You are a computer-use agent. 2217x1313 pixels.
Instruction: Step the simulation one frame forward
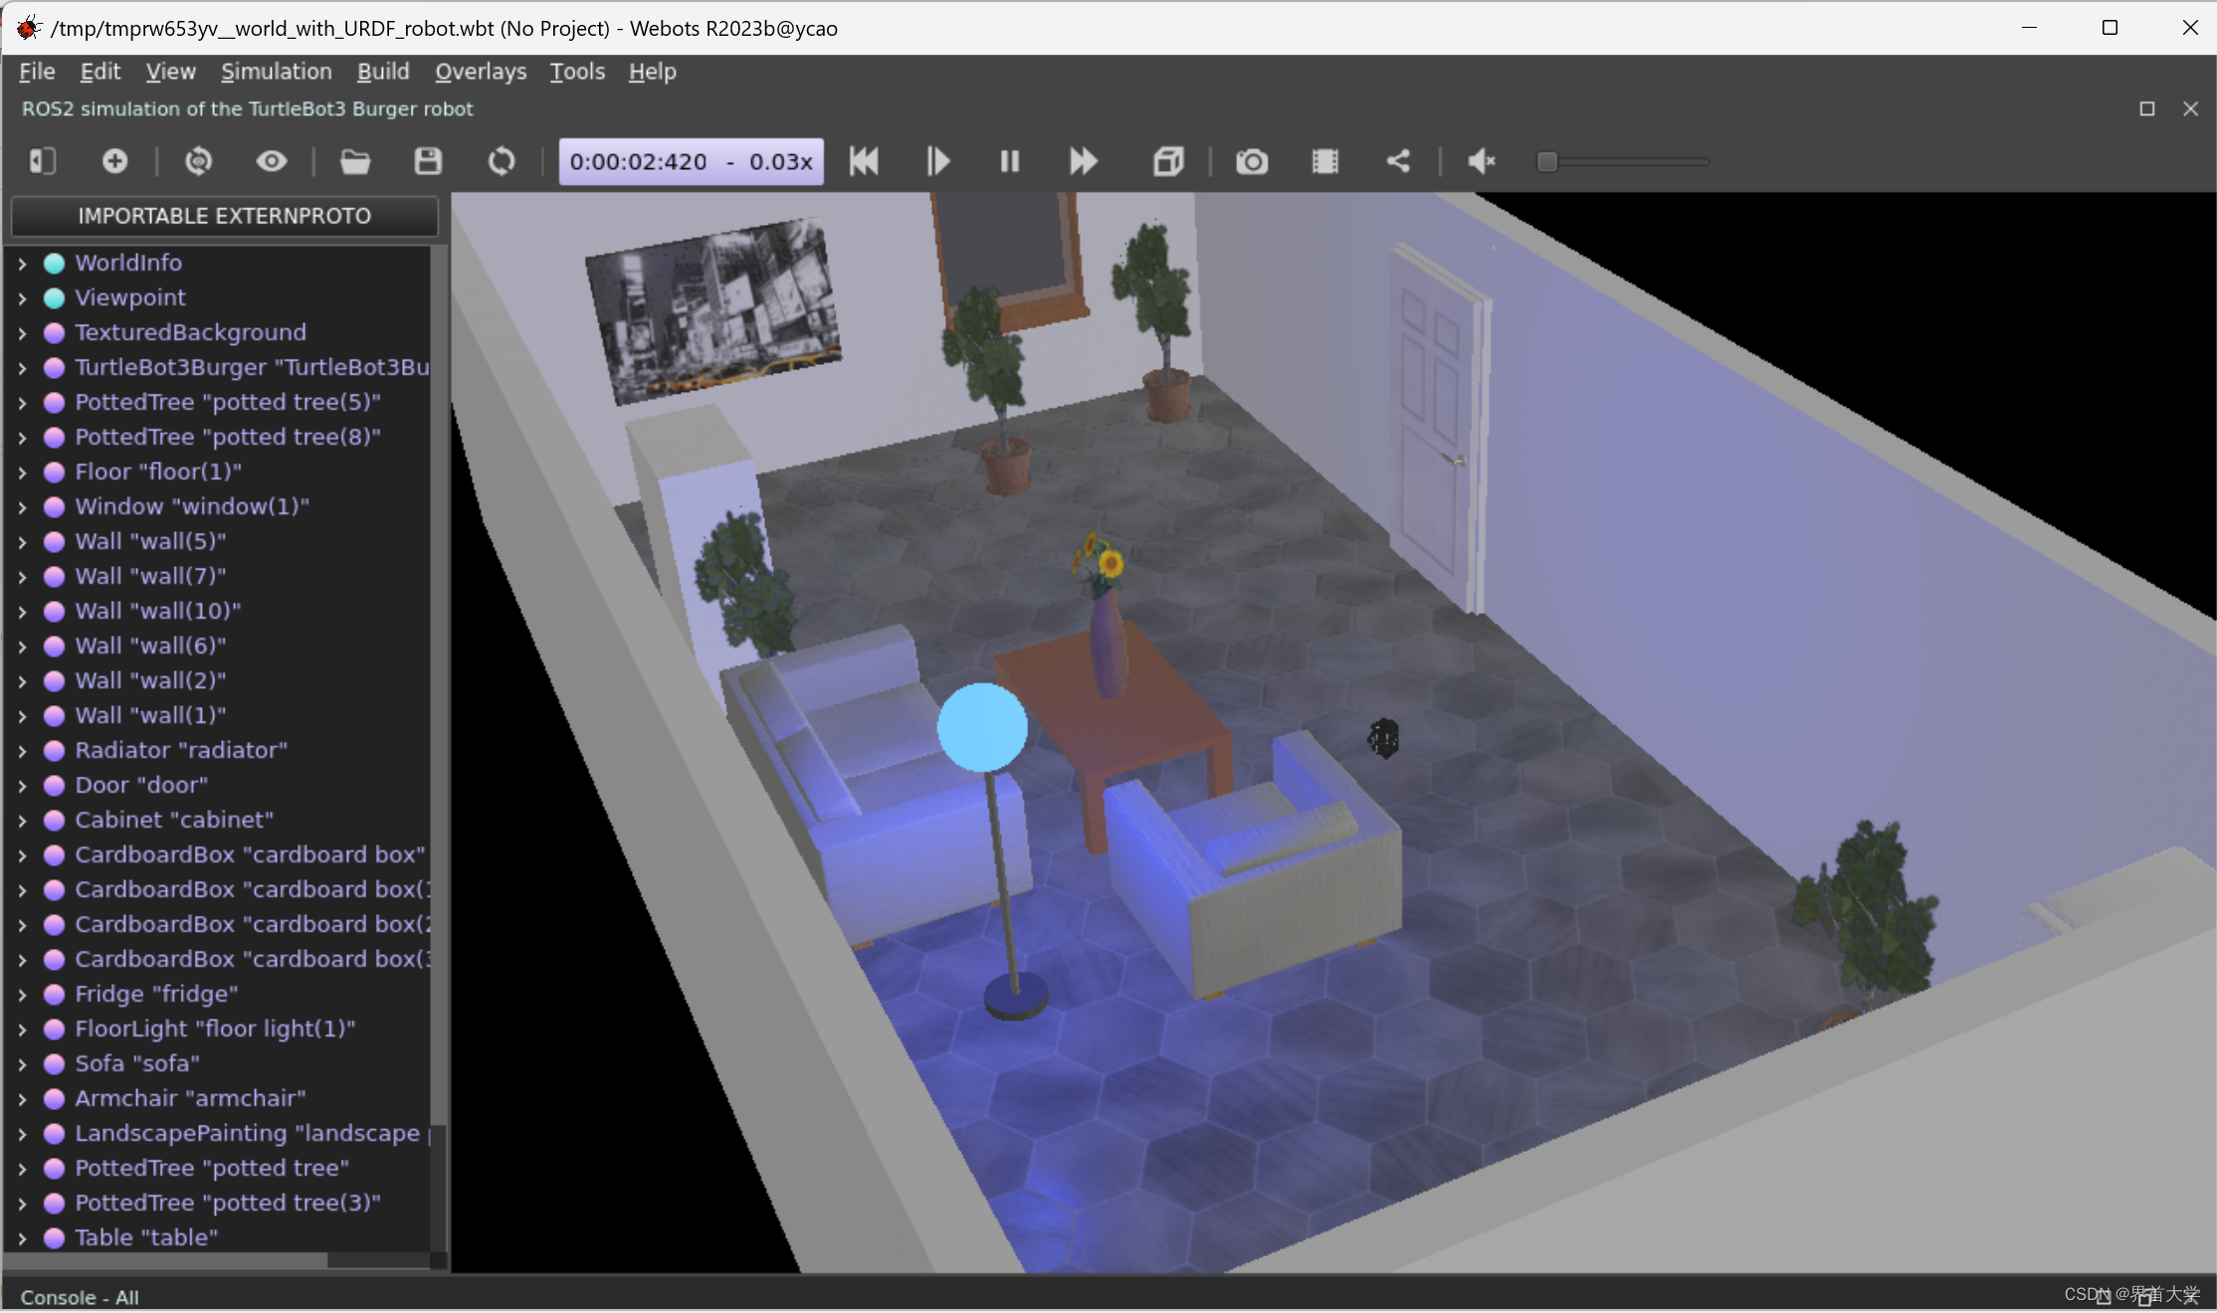point(937,161)
